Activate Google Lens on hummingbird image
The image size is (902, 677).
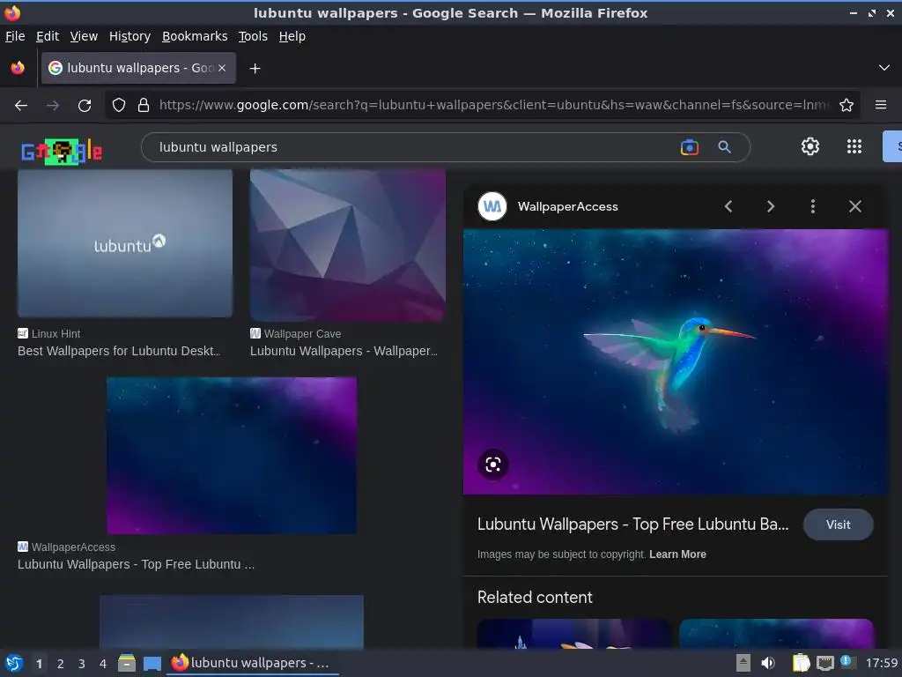[x=493, y=465]
